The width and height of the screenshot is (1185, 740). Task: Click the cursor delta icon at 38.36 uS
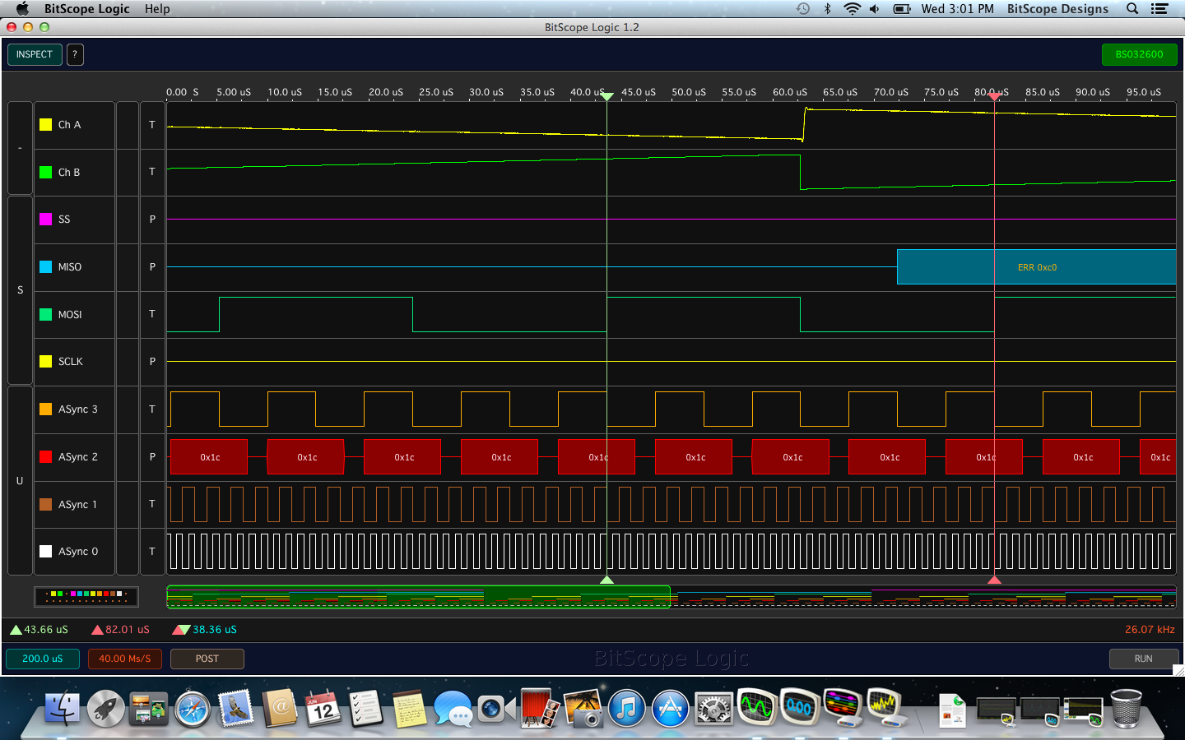181,630
